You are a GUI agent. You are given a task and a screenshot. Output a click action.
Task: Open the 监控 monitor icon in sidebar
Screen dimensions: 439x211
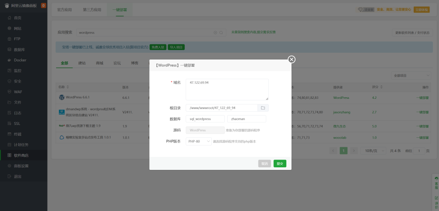coord(9,71)
